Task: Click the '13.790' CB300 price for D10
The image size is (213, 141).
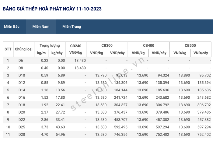Action: click(x=101, y=75)
